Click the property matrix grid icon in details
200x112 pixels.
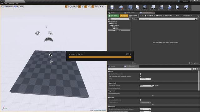194,69
